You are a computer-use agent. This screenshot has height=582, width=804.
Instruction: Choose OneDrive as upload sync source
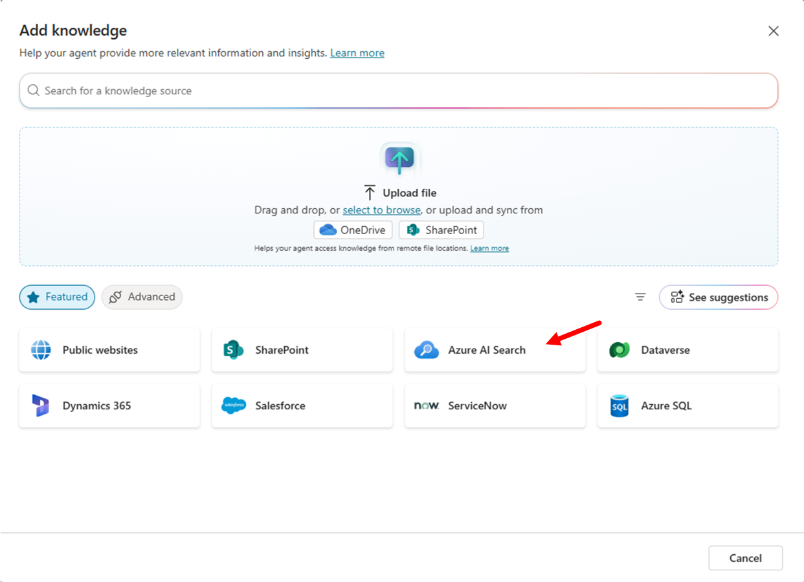pyautogui.click(x=353, y=230)
